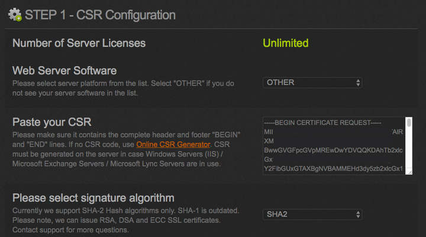Click the instruction text 'Please select server platform'
426x237 pixels.
pyautogui.click(x=123, y=88)
